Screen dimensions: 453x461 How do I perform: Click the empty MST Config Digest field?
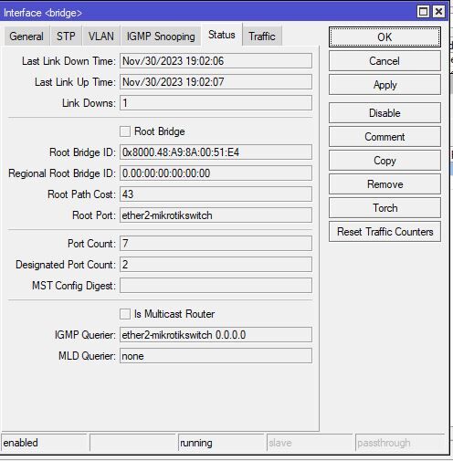pos(216,286)
